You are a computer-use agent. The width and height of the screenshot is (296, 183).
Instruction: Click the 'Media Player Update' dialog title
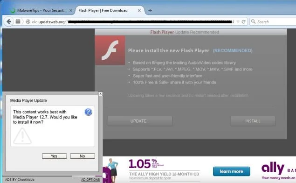coord(28,100)
